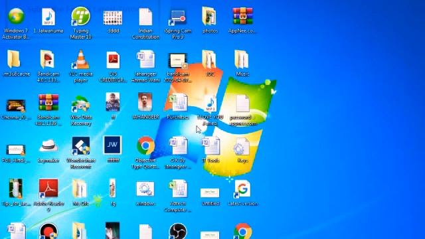Image resolution: width=425 pixels, height=239 pixels.
Task: Launch VLC media player shortcut
Action: (x=80, y=59)
